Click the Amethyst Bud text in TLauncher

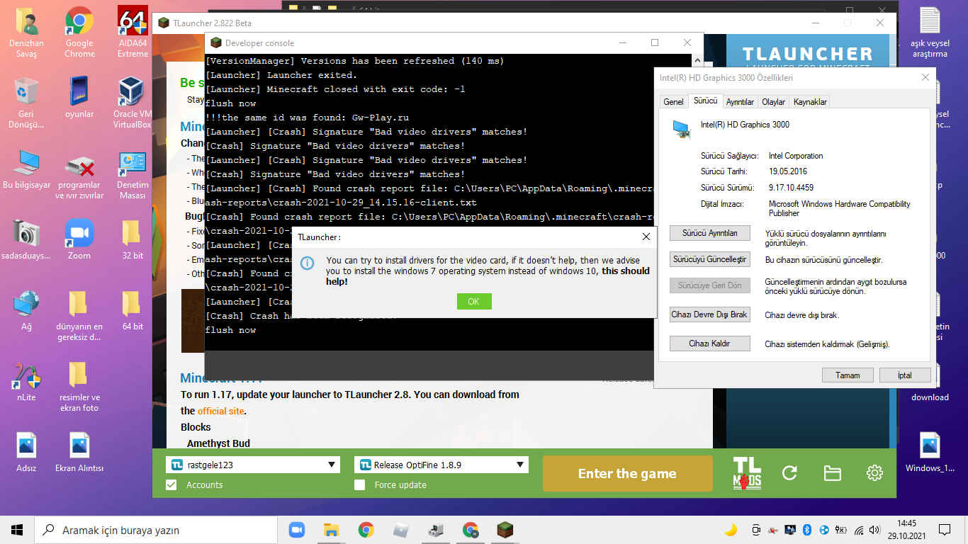[x=218, y=443]
